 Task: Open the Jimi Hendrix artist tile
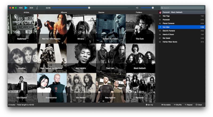(81, 58)
